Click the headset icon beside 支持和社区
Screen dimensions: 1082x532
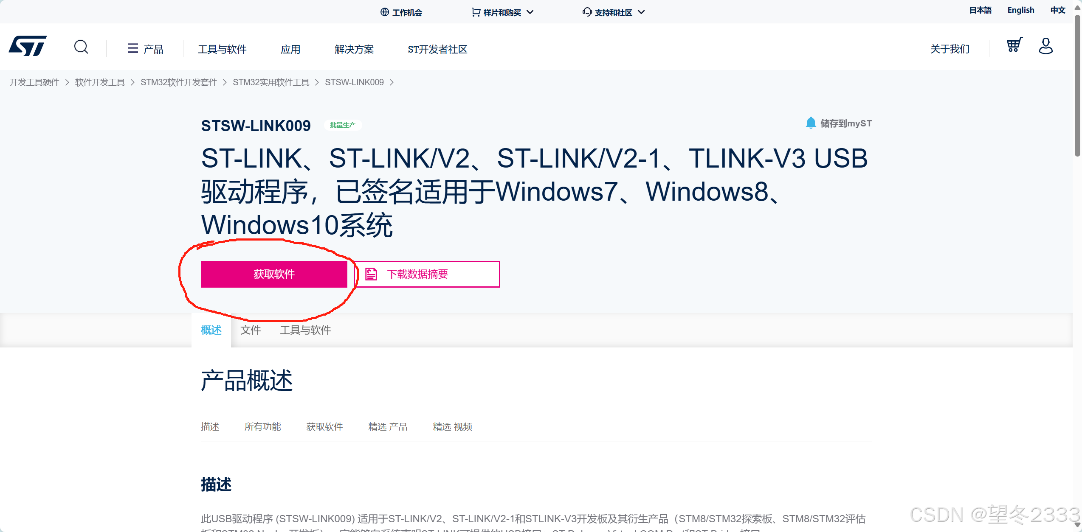tap(587, 12)
